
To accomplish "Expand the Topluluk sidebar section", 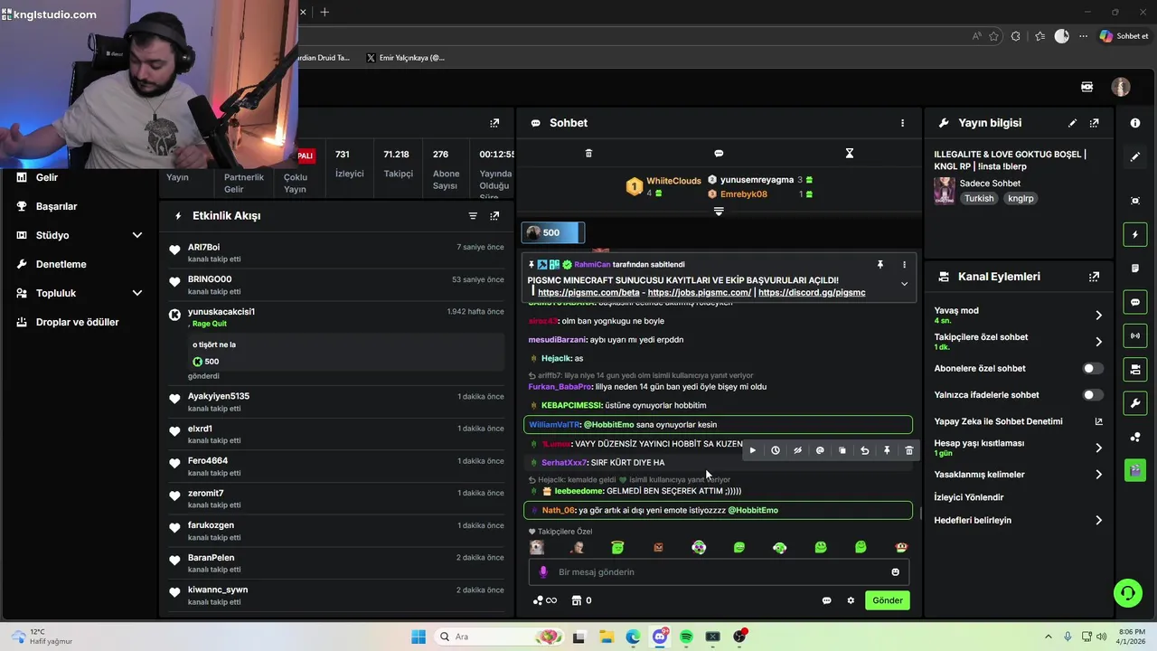I will (137, 293).
